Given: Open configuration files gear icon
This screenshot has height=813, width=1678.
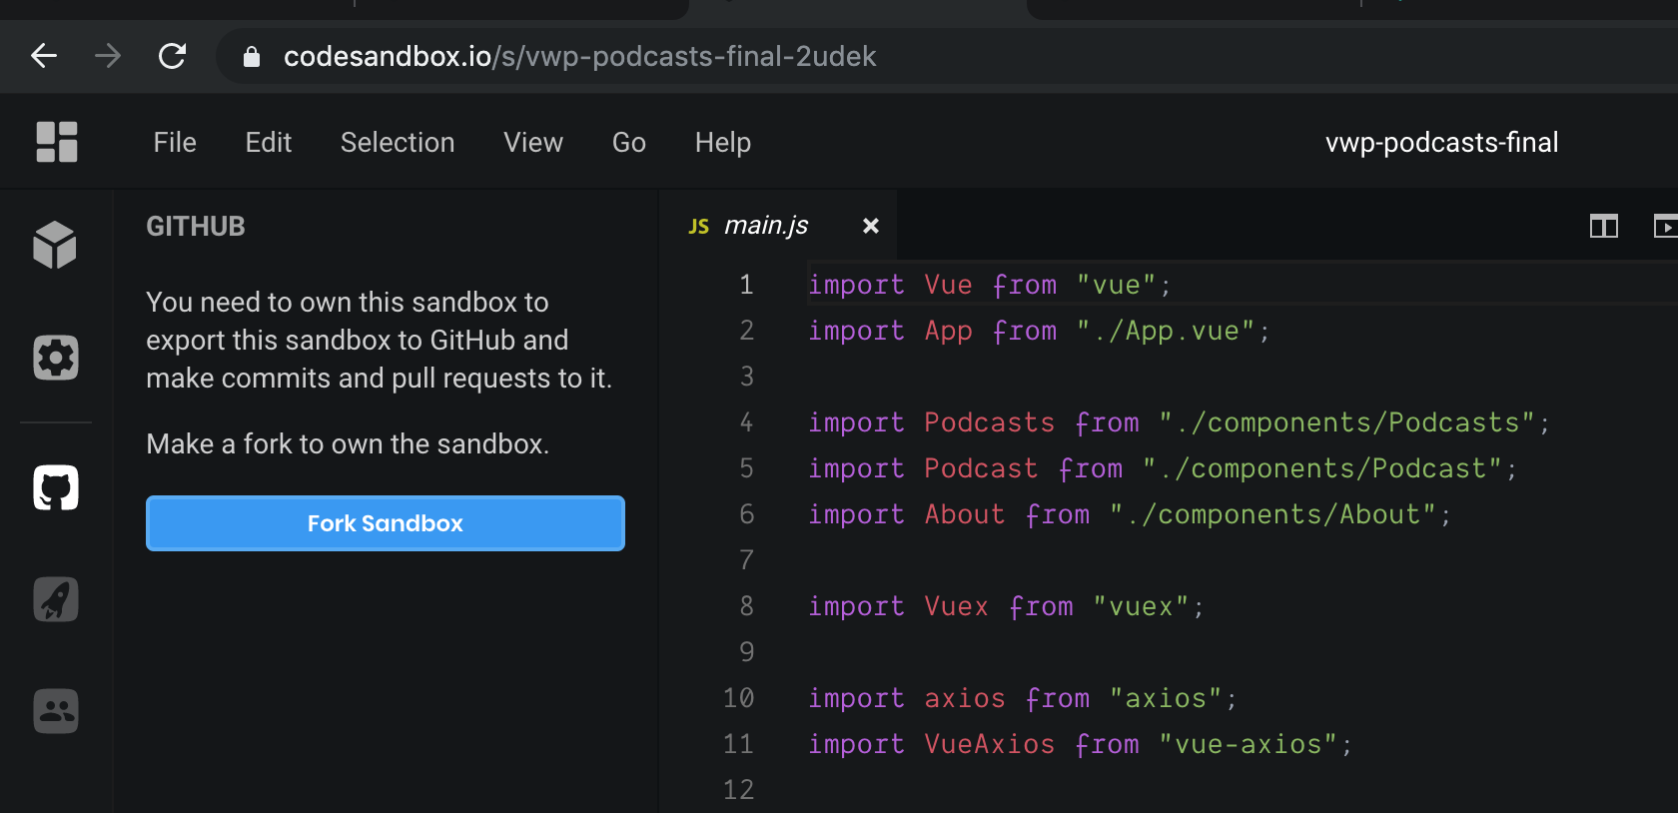Looking at the screenshot, I should tap(56, 358).
